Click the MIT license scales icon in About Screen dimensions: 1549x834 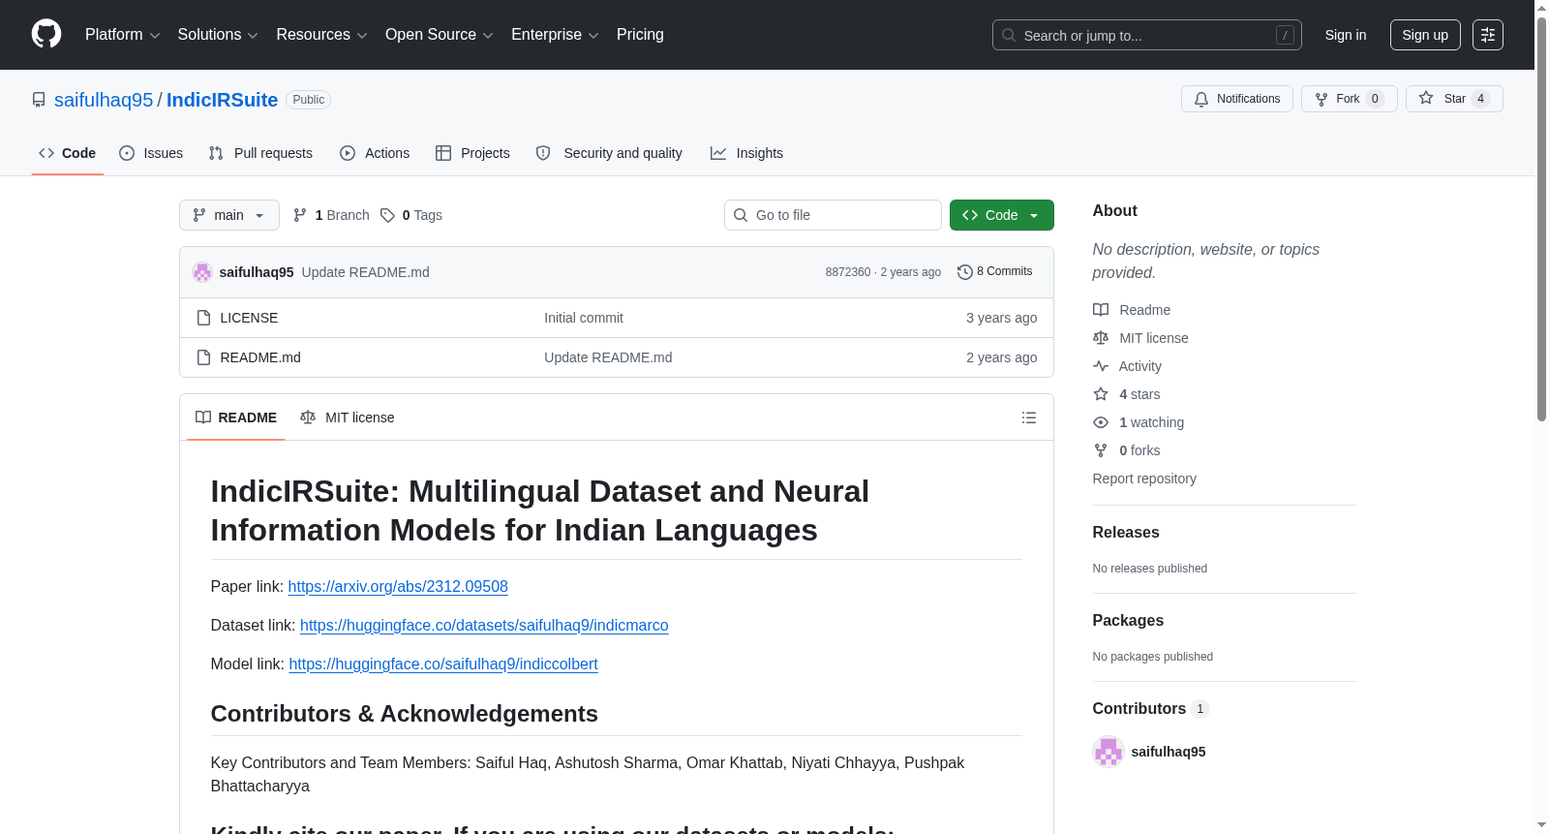tap(1101, 338)
